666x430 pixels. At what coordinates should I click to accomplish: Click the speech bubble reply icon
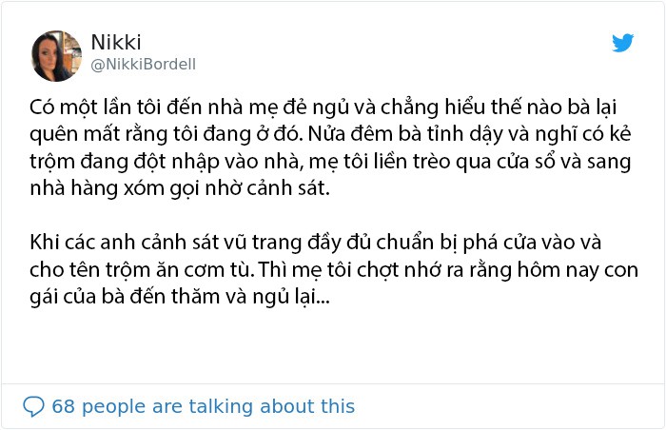pos(33,406)
